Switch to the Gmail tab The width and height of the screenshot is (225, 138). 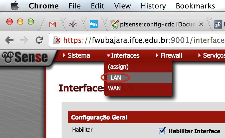click(x=53, y=24)
